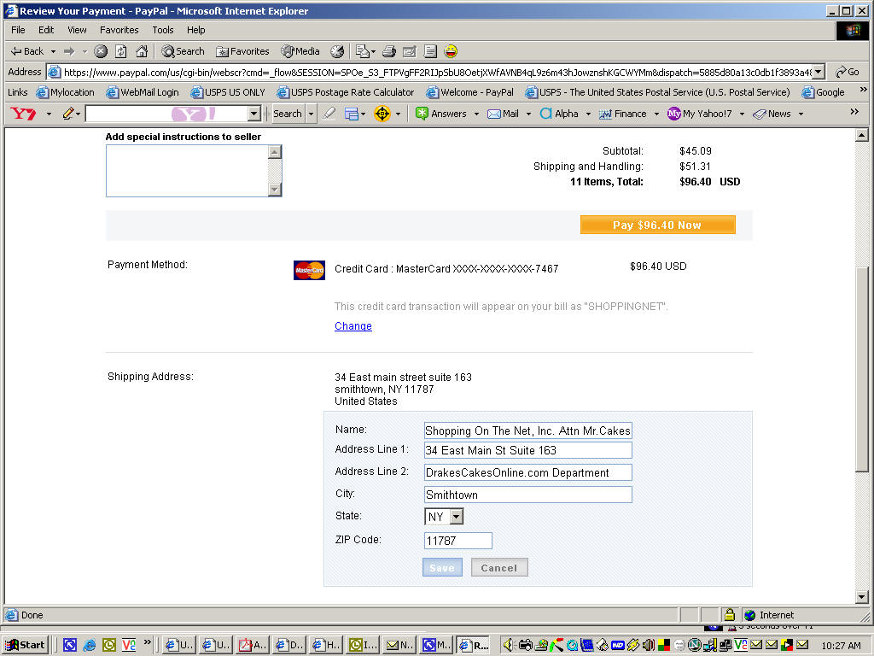The width and height of the screenshot is (874, 656).
Task: Open the History toolbar icon
Action: 337,51
